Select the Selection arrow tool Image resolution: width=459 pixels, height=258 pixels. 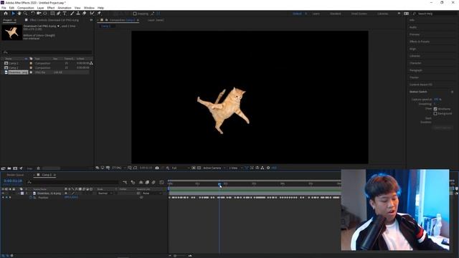(13, 14)
